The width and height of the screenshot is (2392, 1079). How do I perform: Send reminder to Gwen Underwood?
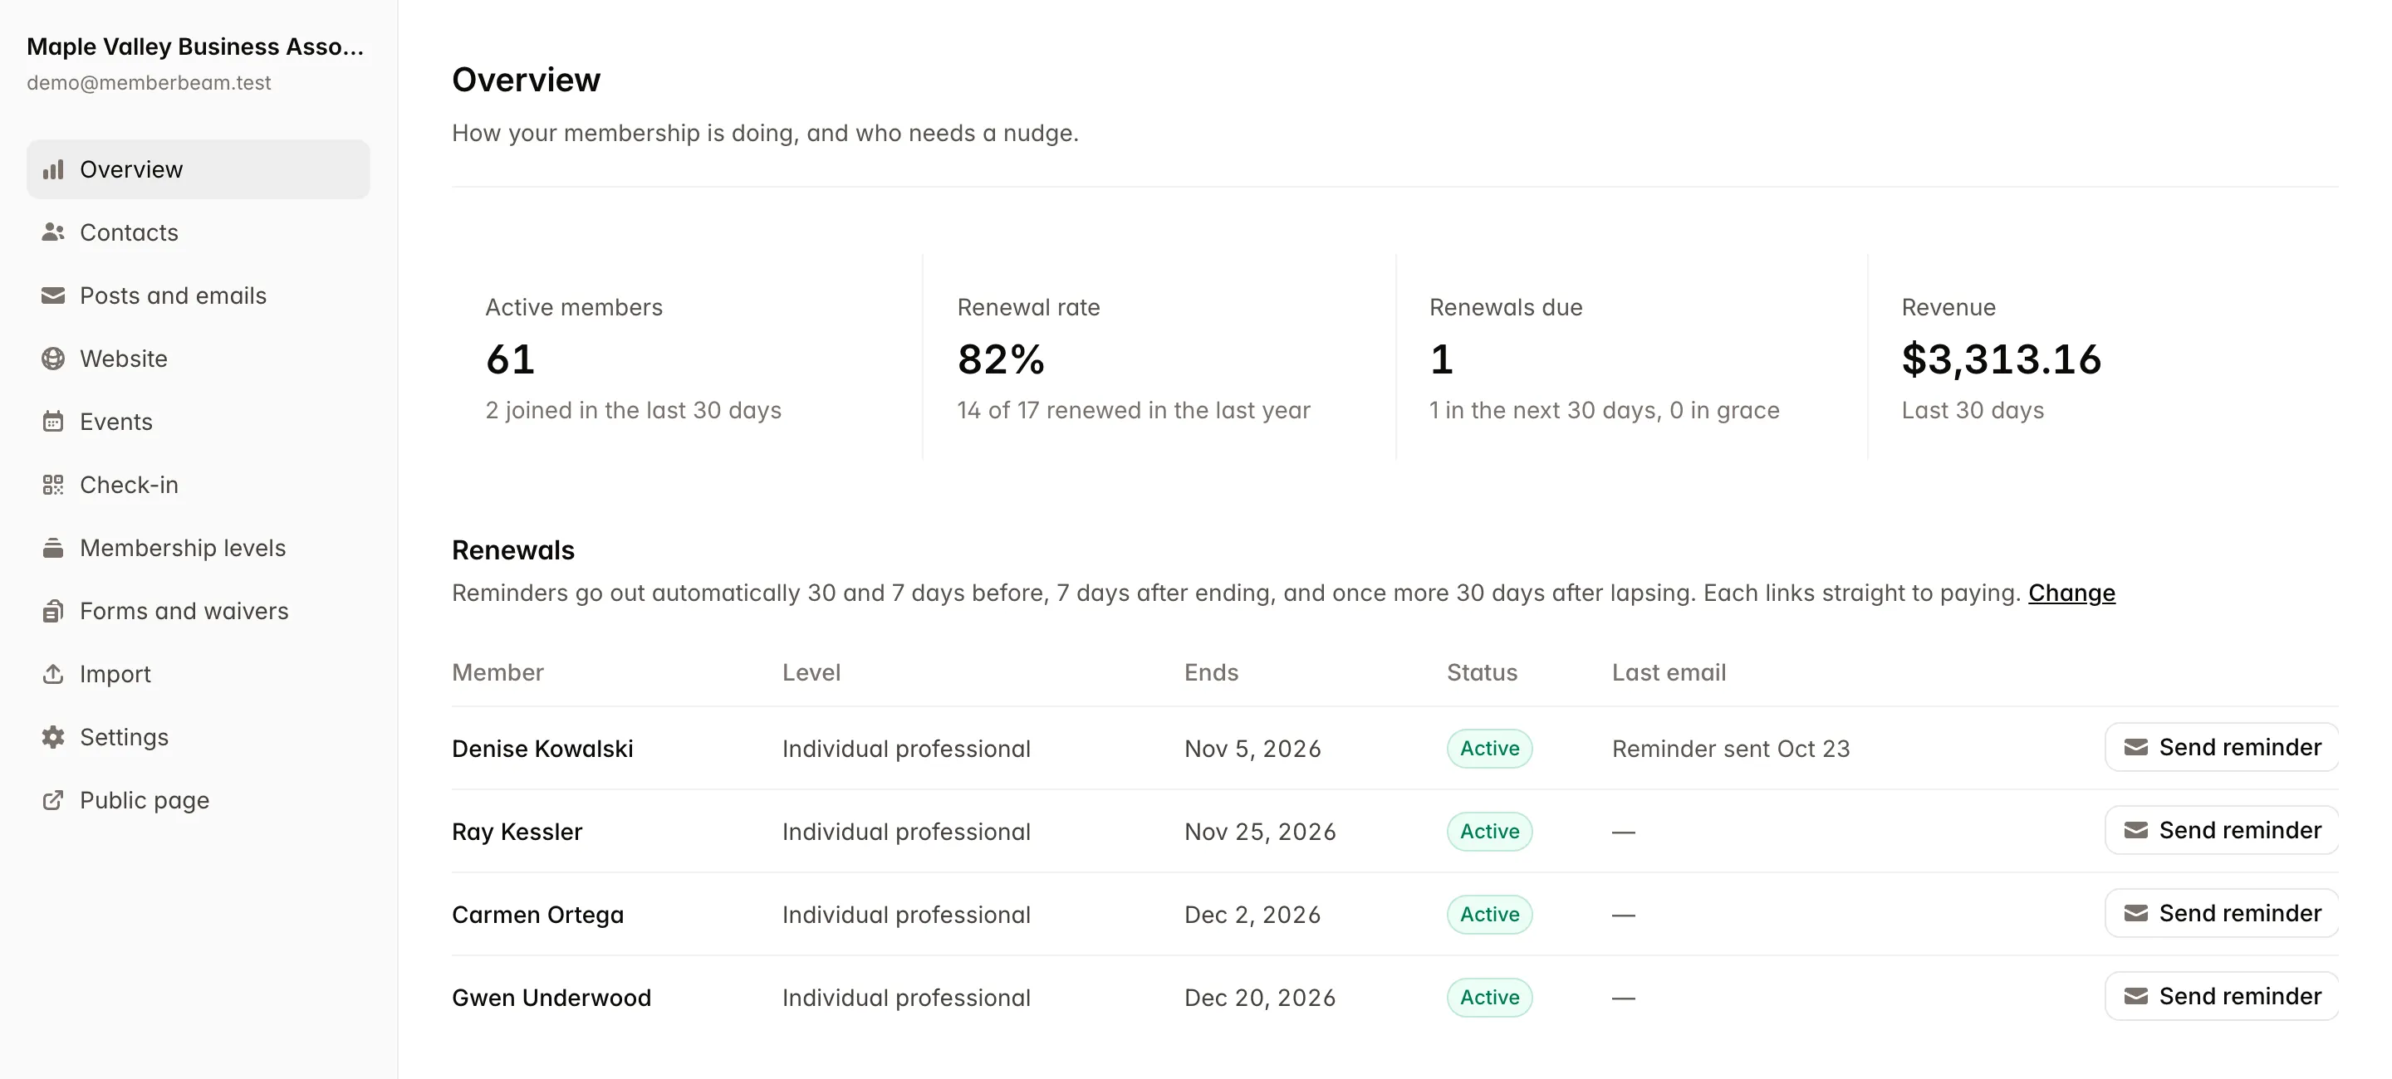click(x=2221, y=997)
